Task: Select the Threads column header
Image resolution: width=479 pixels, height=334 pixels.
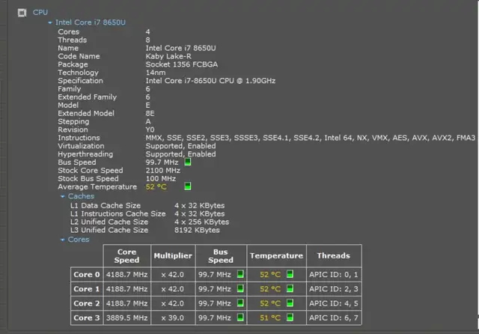Action: coord(334,256)
